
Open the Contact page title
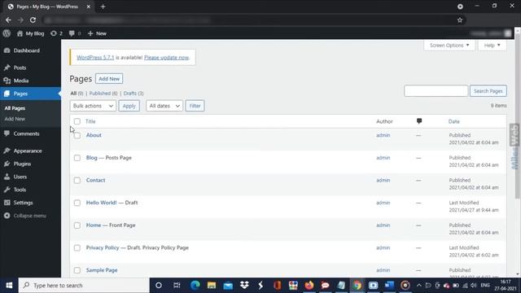(x=96, y=180)
